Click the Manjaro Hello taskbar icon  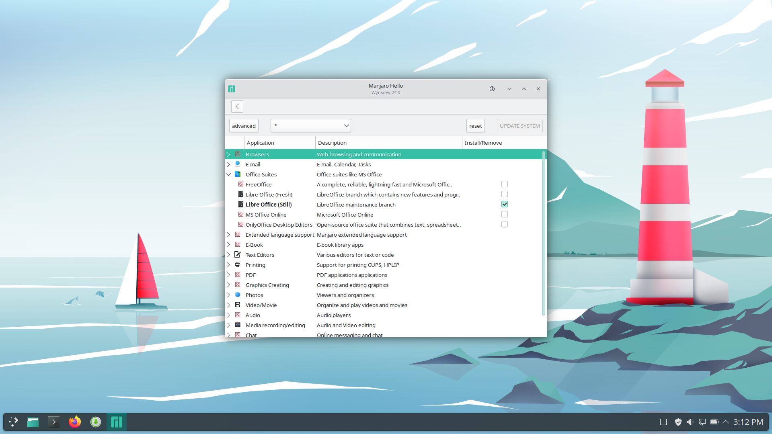pyautogui.click(x=117, y=422)
